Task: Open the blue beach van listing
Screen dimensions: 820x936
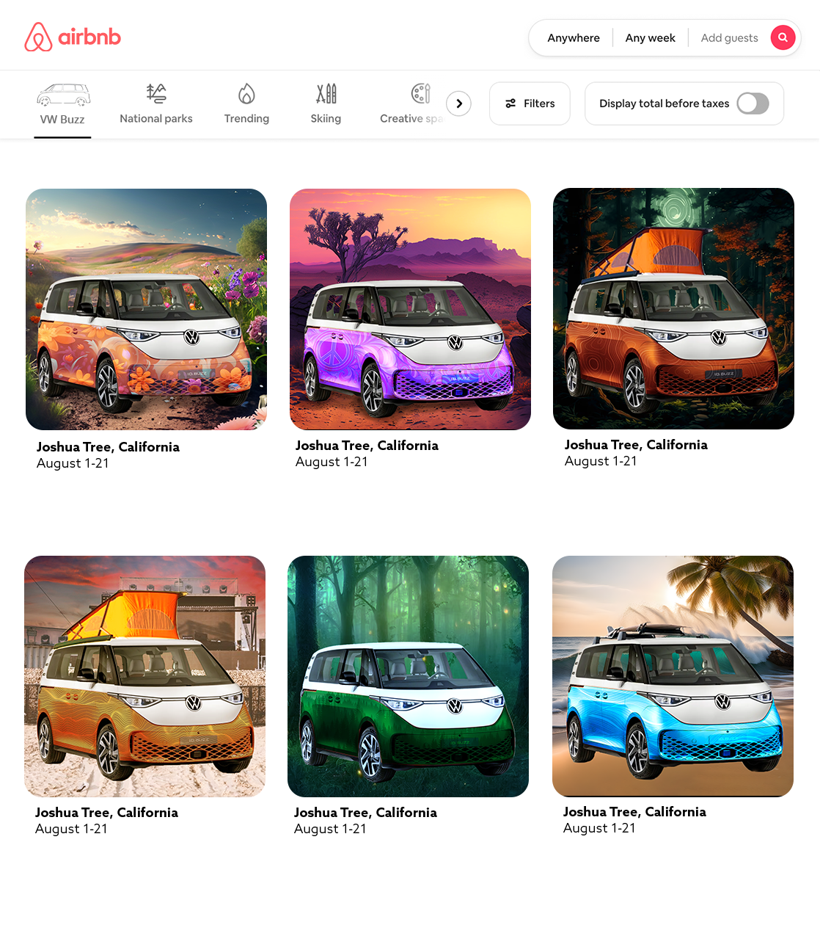Action: 673,676
